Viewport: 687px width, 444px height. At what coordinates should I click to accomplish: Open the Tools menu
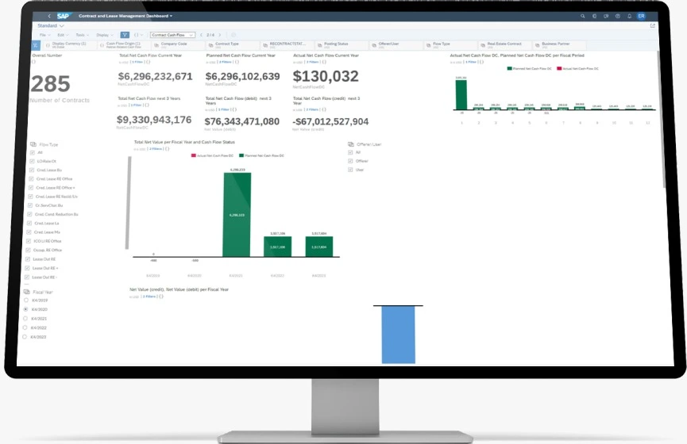82,35
